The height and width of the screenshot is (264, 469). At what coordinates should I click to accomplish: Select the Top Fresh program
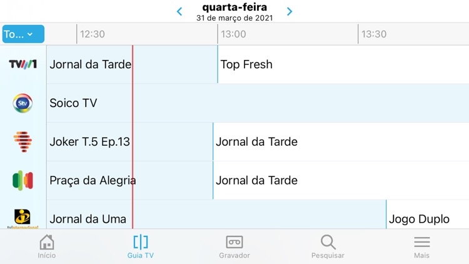246,64
